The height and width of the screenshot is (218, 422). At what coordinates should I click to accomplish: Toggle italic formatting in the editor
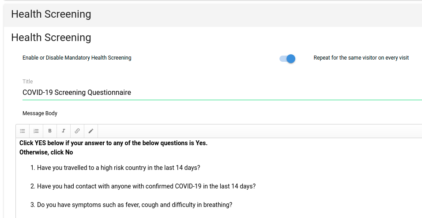point(64,131)
